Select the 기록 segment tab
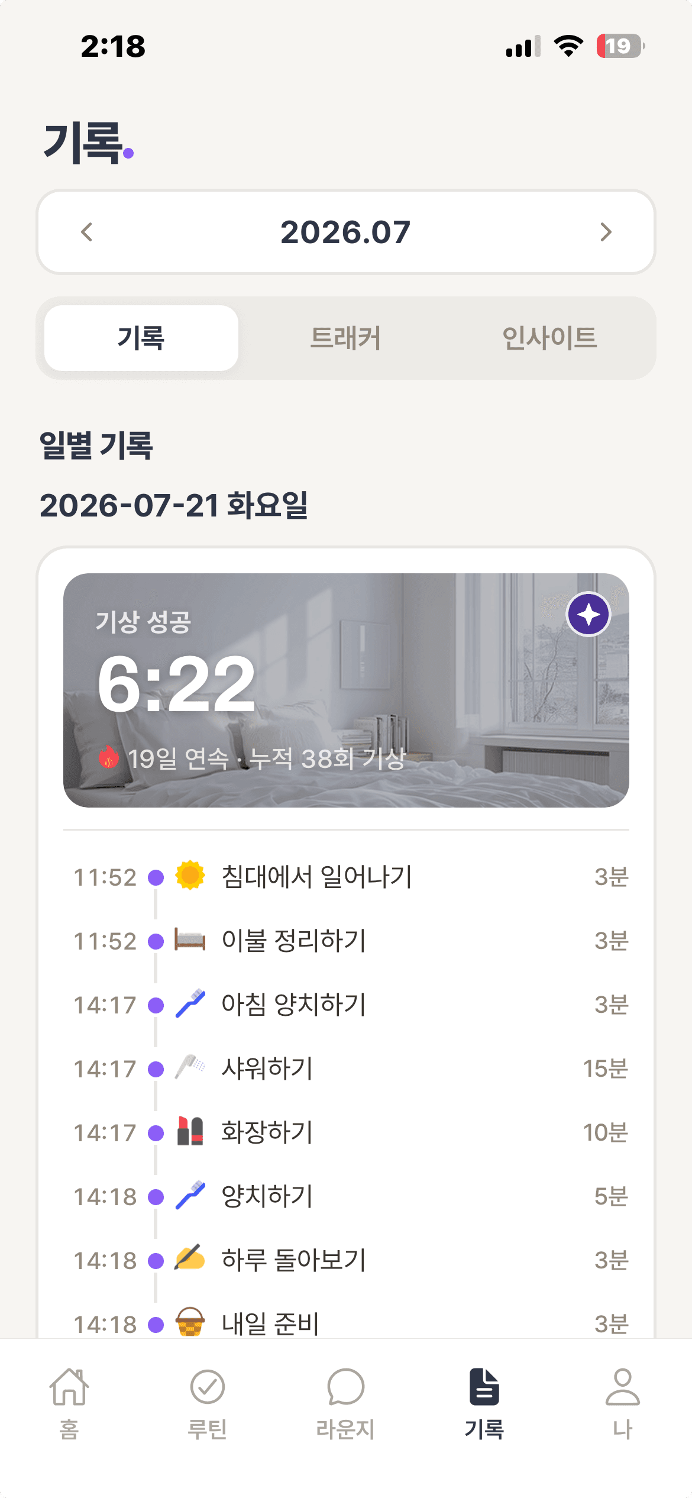Screen dimensions: 692x1498 coord(141,338)
